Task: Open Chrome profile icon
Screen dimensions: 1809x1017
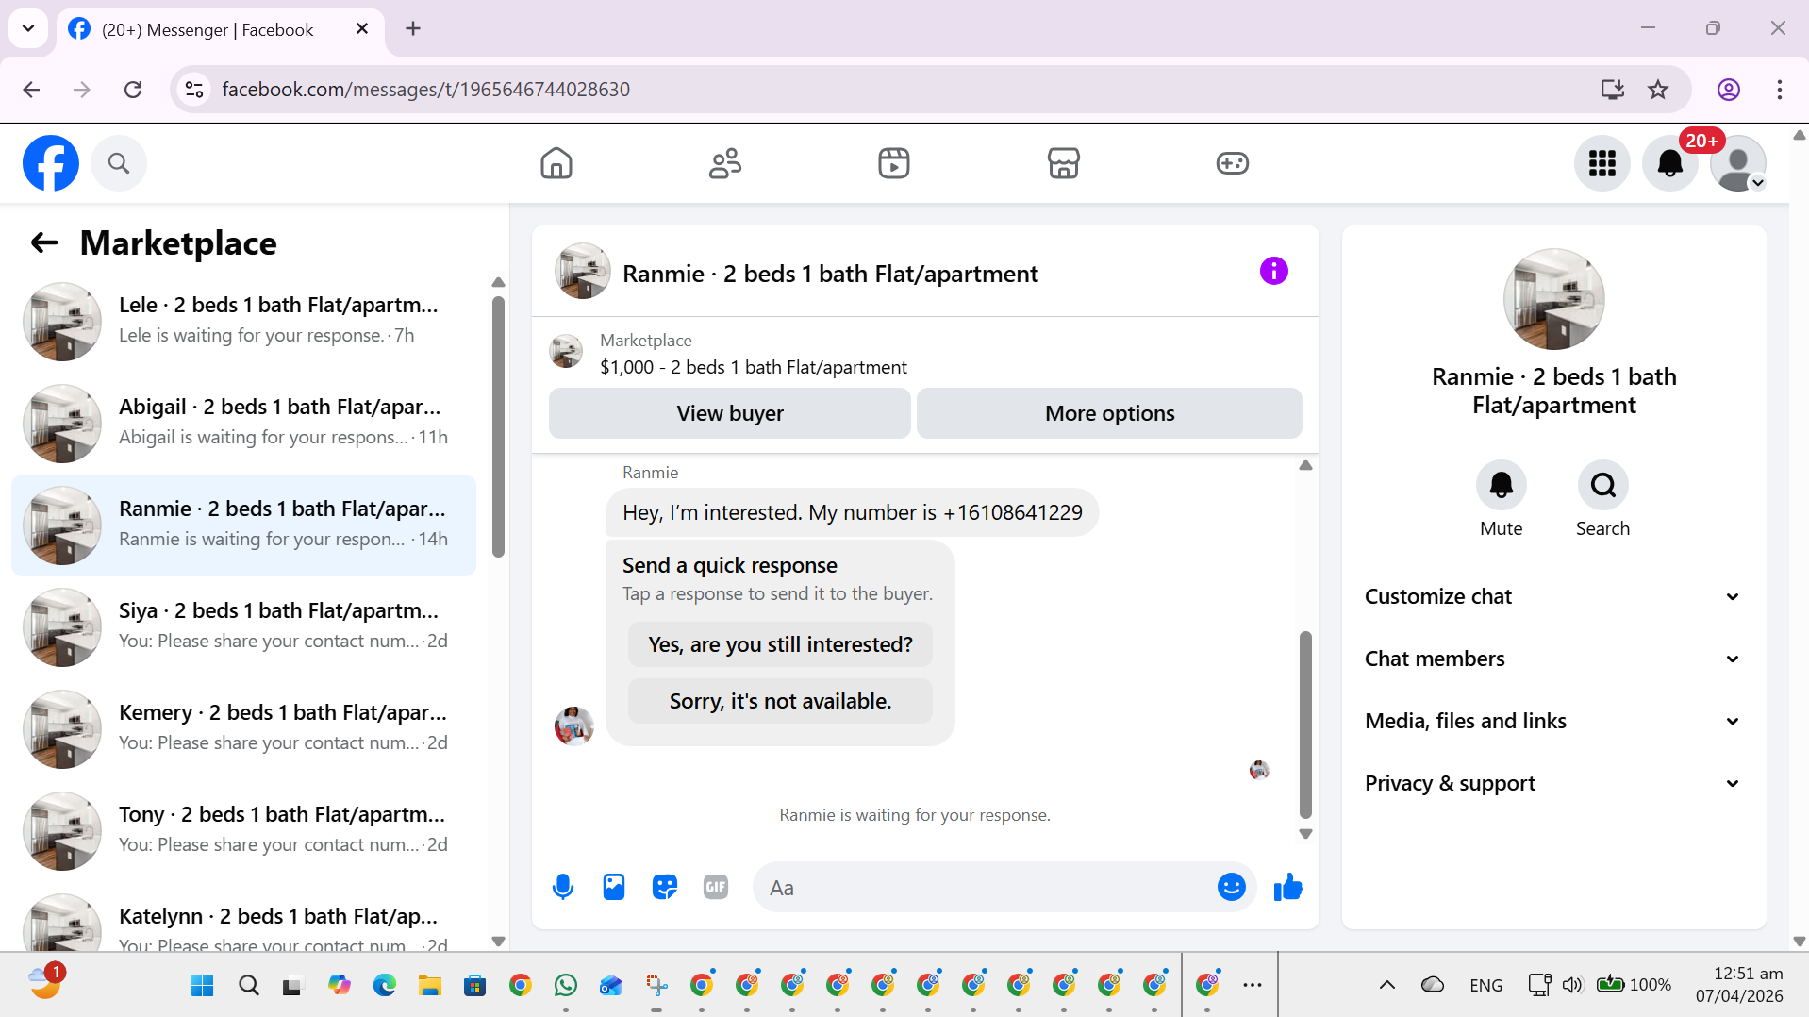Action: 1729,90
